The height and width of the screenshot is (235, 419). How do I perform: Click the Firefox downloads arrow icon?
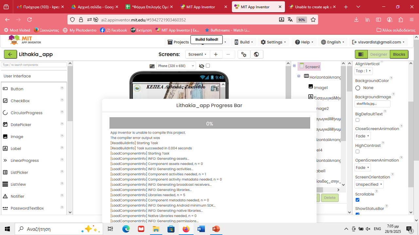(356, 20)
